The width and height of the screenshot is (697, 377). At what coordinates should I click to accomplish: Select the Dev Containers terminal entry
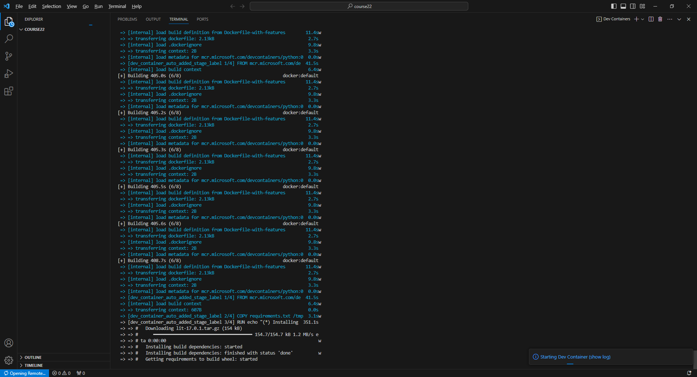coord(614,19)
